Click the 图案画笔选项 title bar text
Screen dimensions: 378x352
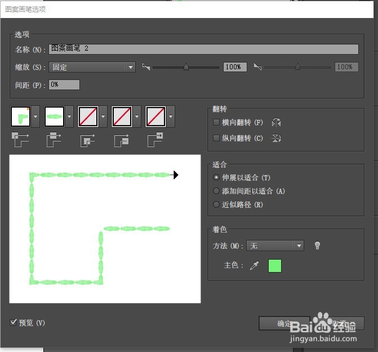tap(25, 10)
